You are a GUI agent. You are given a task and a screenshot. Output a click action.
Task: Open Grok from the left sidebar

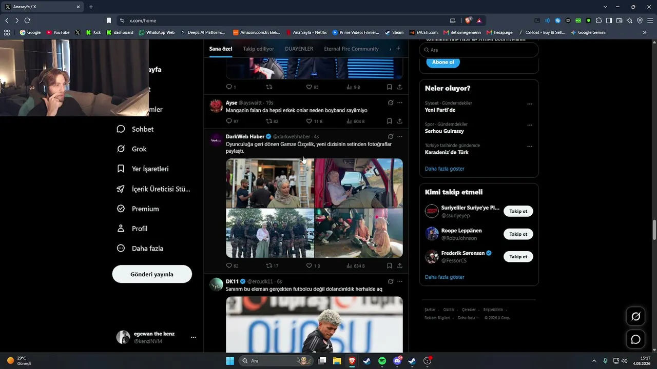pos(132,149)
